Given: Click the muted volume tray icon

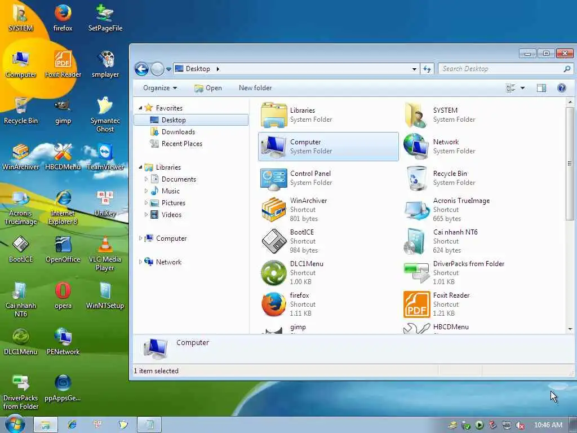Looking at the screenshot, I should [520, 425].
